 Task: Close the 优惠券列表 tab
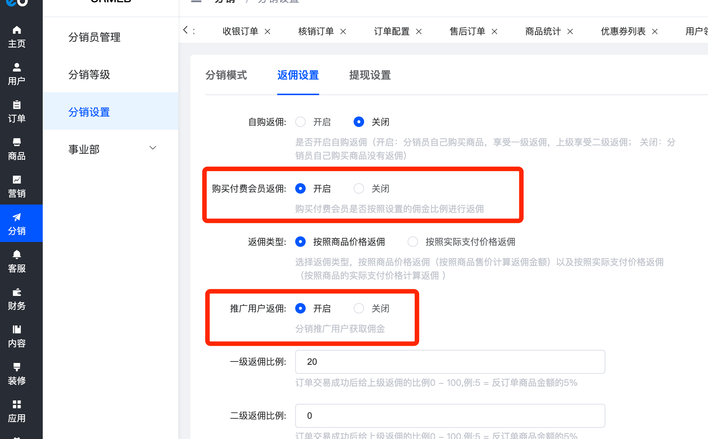pos(655,31)
